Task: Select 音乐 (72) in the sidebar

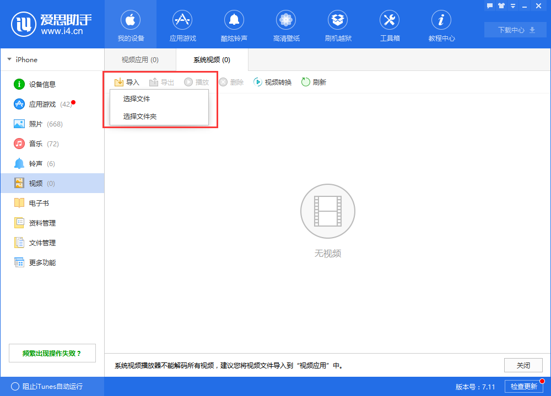Action: (52, 144)
